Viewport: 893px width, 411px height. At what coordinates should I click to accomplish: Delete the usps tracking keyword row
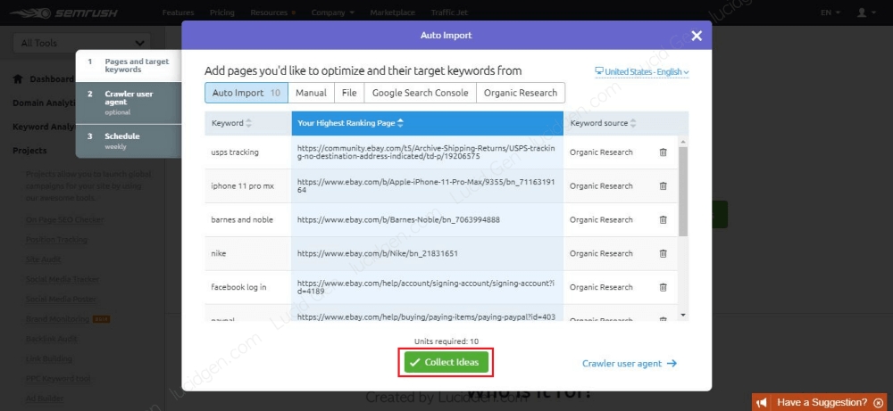663,152
